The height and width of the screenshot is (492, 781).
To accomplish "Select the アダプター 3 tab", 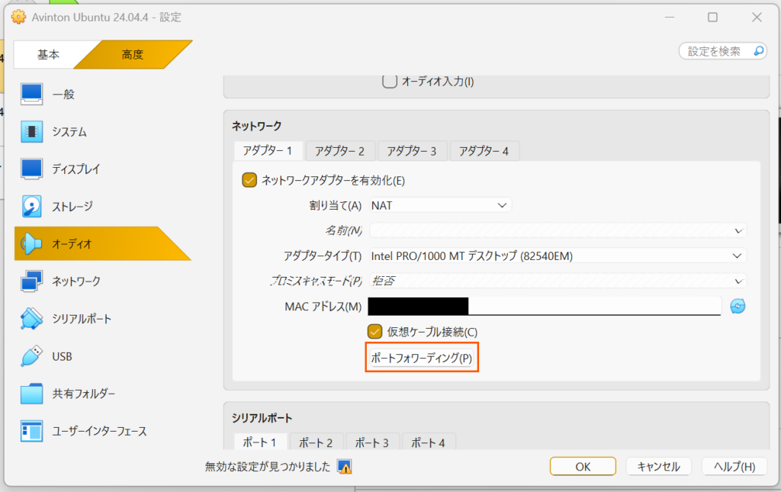I will [412, 151].
